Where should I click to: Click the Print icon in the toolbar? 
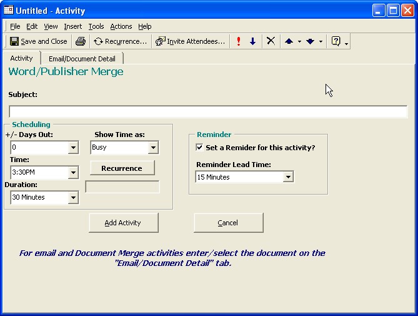click(80, 41)
